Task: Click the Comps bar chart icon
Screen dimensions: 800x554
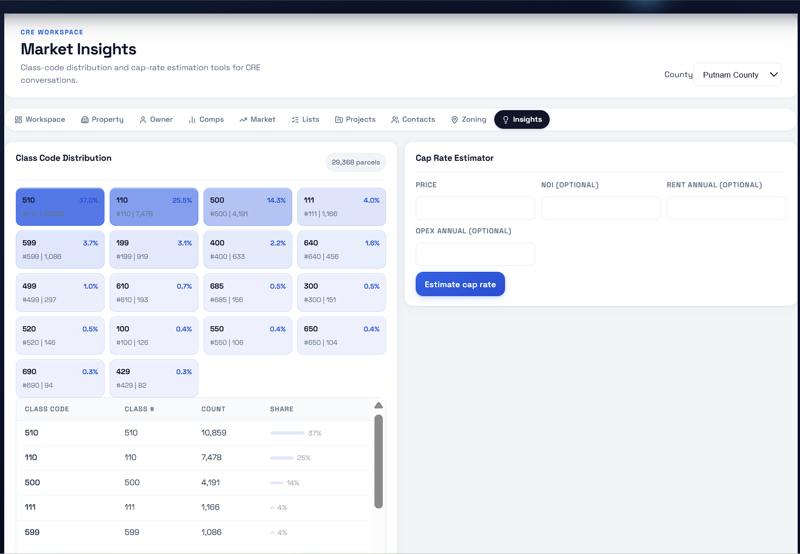Action: pyautogui.click(x=192, y=120)
